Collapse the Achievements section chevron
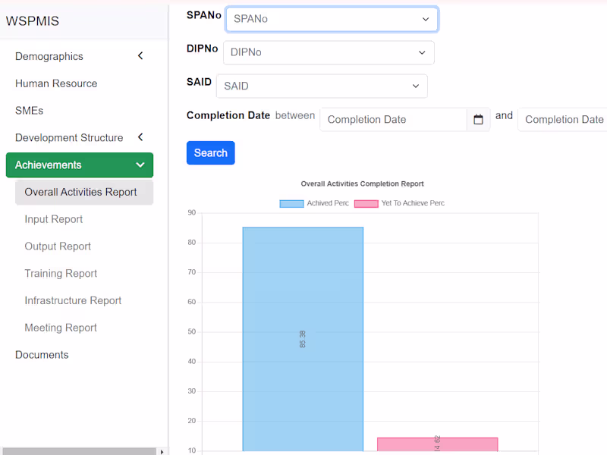Image resolution: width=607 pixels, height=455 pixels. pyautogui.click(x=140, y=165)
